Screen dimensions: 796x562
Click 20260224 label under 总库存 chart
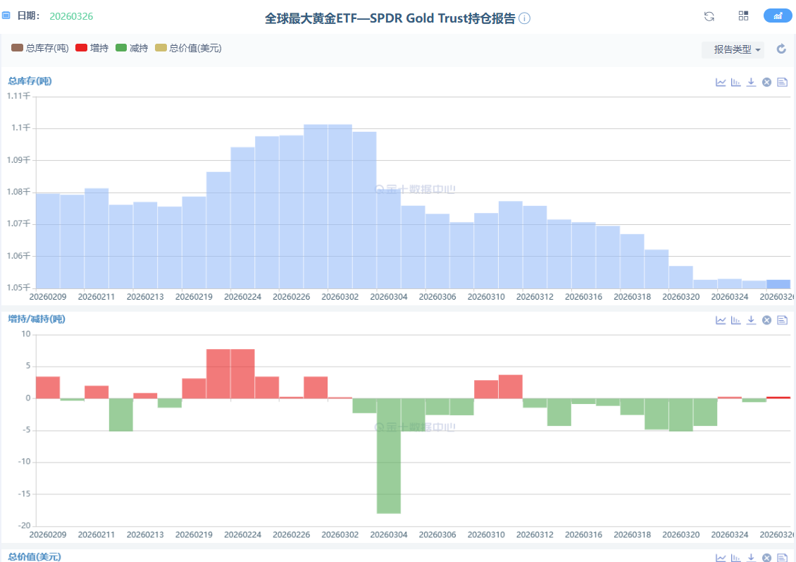click(x=242, y=297)
